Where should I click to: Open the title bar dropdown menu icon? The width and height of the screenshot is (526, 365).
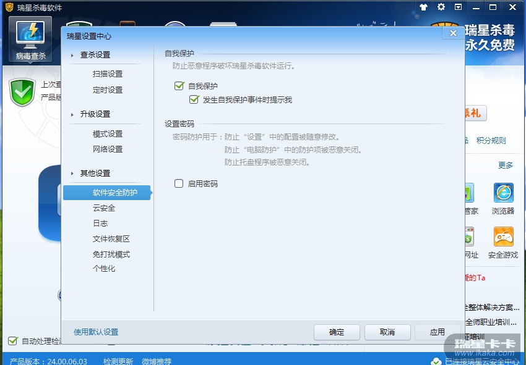458,7
